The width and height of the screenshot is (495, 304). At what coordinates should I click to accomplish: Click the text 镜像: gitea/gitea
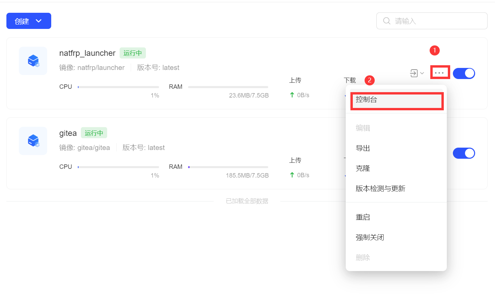[x=85, y=148]
